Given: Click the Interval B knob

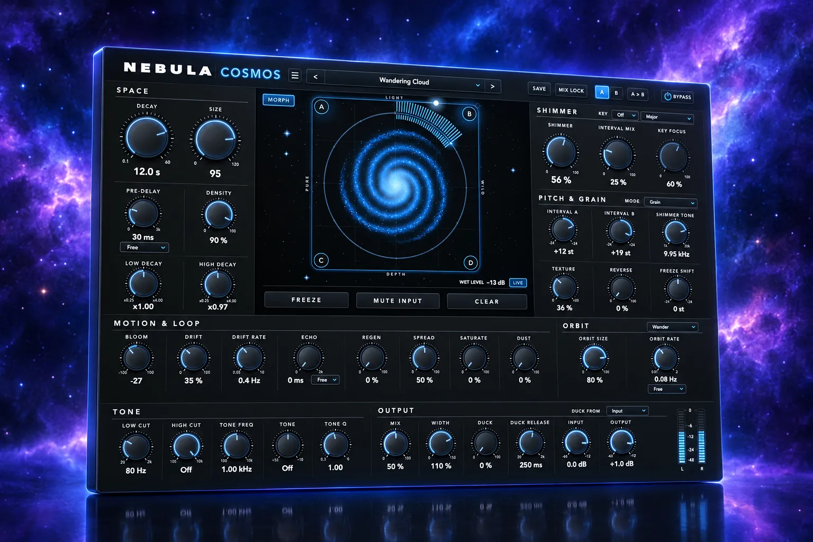Looking at the screenshot, I should click(x=619, y=231).
